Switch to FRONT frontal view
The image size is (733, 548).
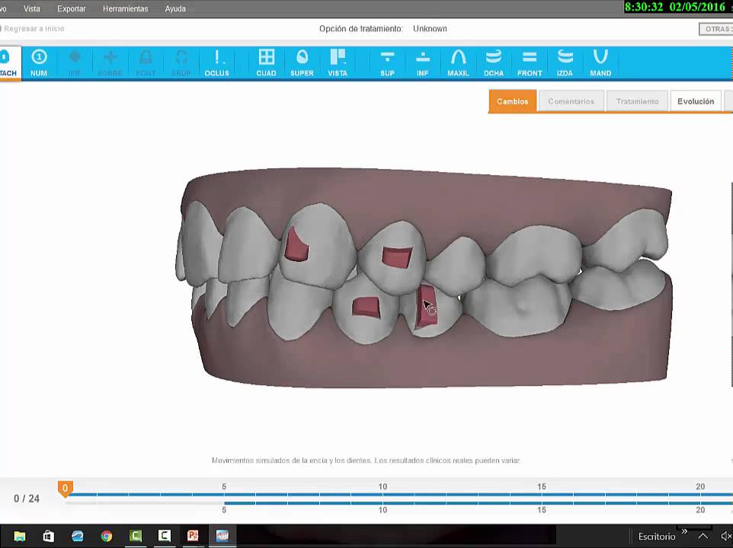pyautogui.click(x=530, y=63)
